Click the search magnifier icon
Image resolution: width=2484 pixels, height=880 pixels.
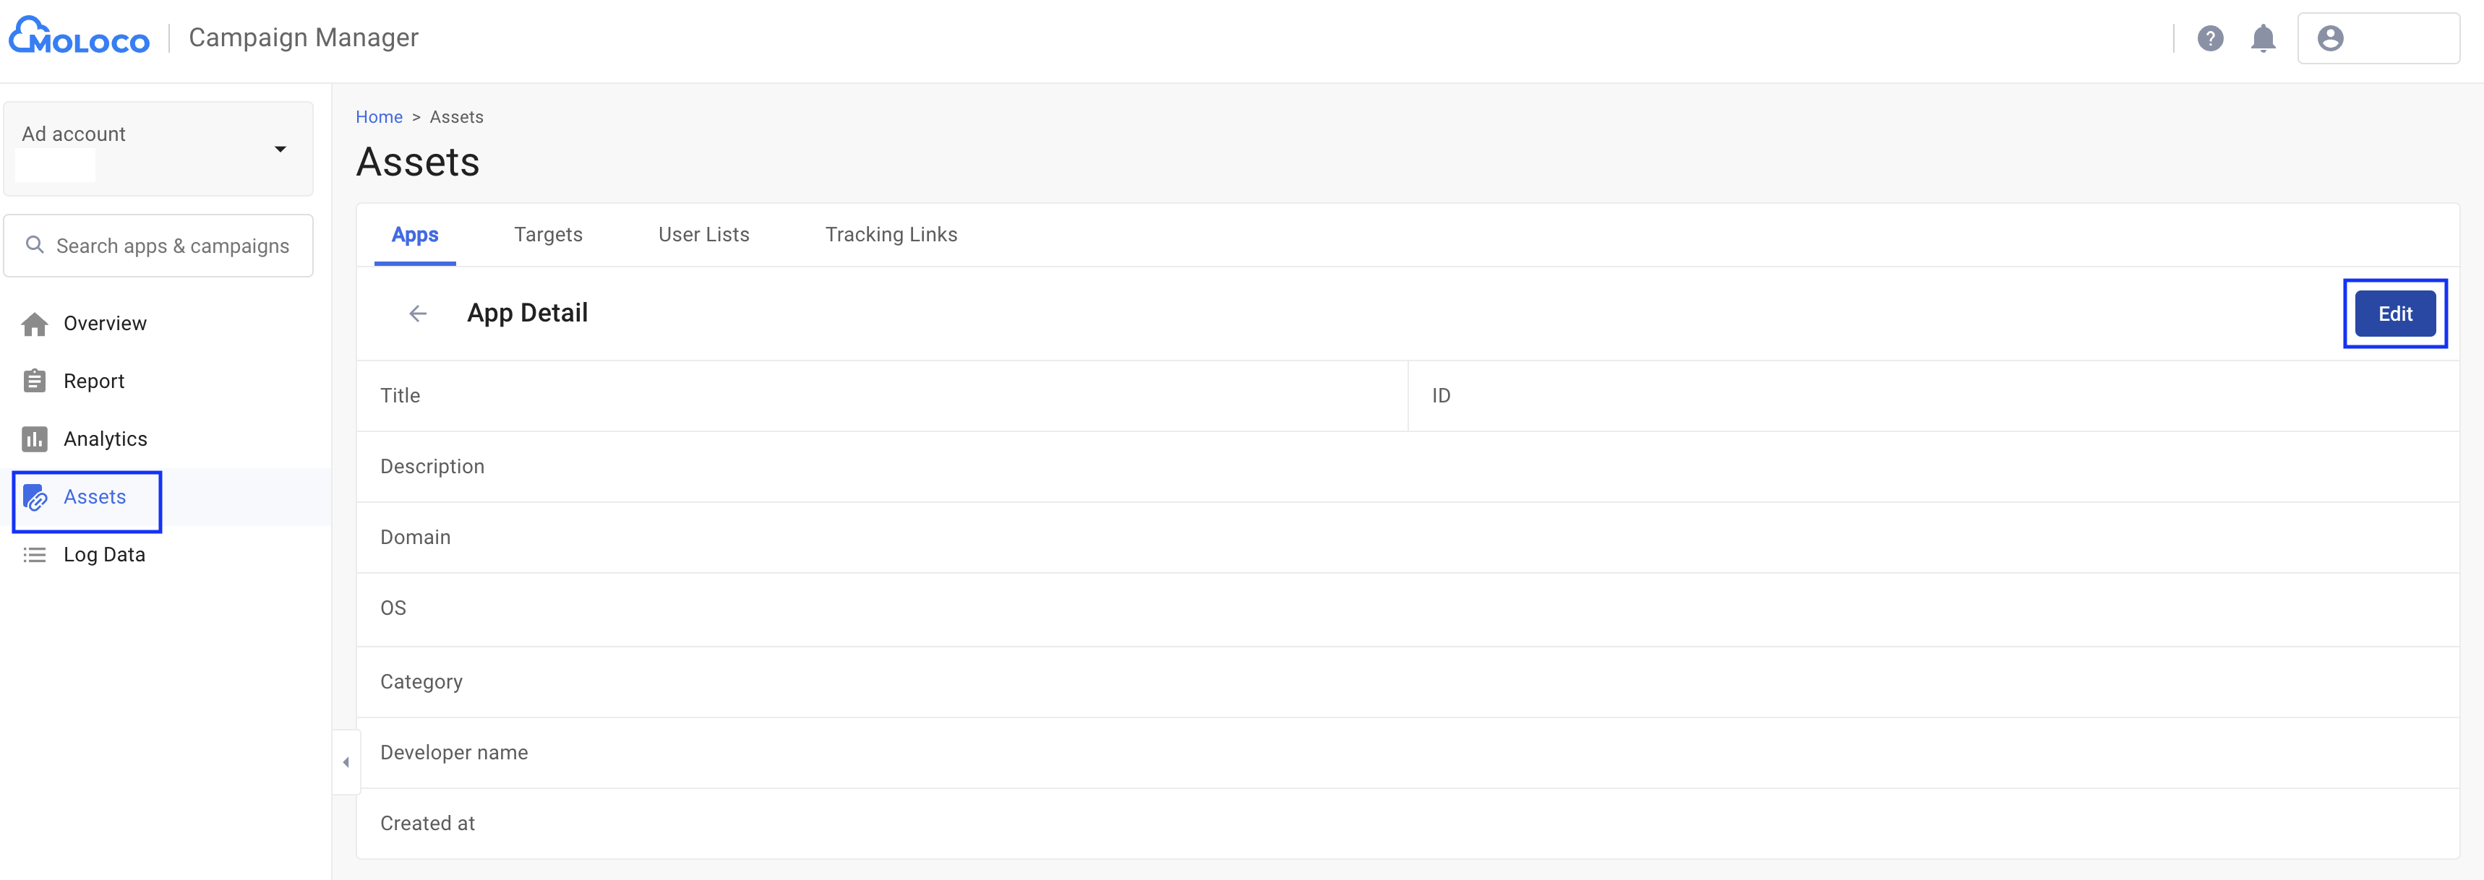pyautogui.click(x=35, y=245)
